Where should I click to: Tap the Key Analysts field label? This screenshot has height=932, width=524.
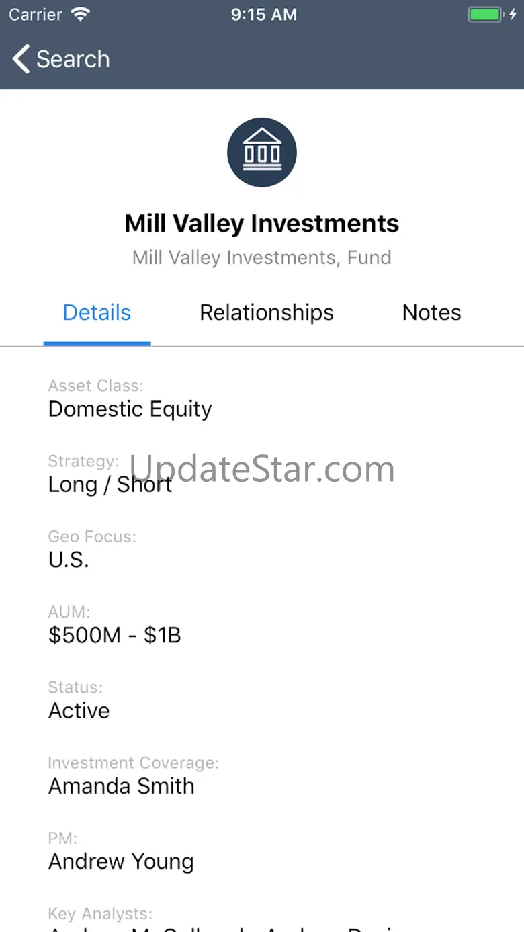[100, 914]
